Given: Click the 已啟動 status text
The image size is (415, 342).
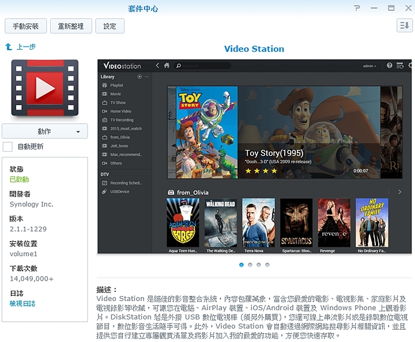Looking at the screenshot, I should coord(20,179).
